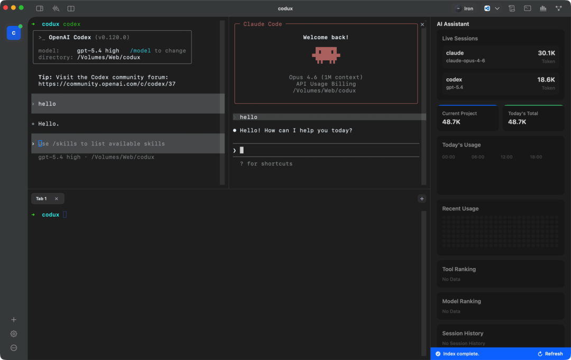Image resolution: width=571 pixels, height=360 pixels.
Task: Click the Index complete checkmark icon
Action: [438, 354]
